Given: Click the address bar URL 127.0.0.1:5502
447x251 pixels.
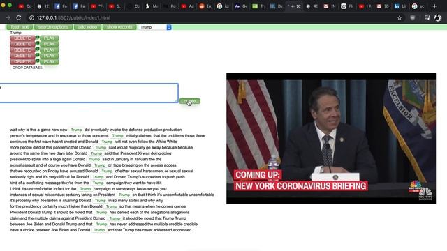Looking at the screenshot, I should pyautogui.click(x=73, y=17).
